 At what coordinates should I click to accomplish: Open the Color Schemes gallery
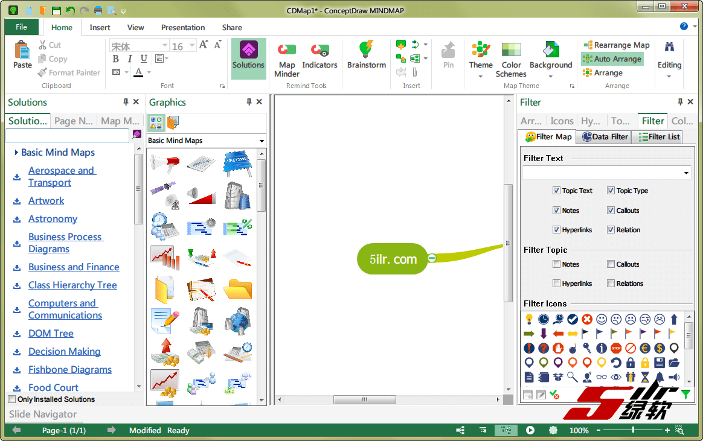[x=511, y=59]
